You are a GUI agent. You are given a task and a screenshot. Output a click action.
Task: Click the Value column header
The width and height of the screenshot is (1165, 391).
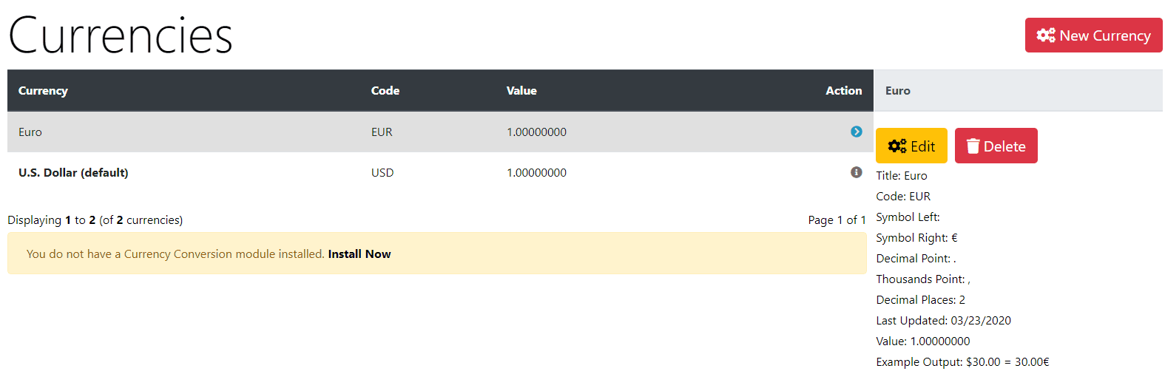pos(521,90)
